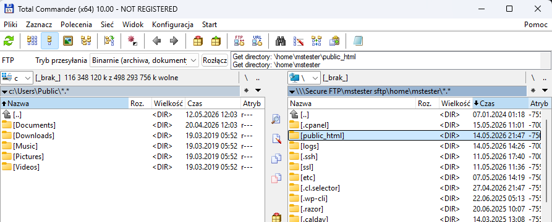Viewport: 552px width, 222px height.
Task: Sort left panel by Czas column
Action: tap(213, 104)
